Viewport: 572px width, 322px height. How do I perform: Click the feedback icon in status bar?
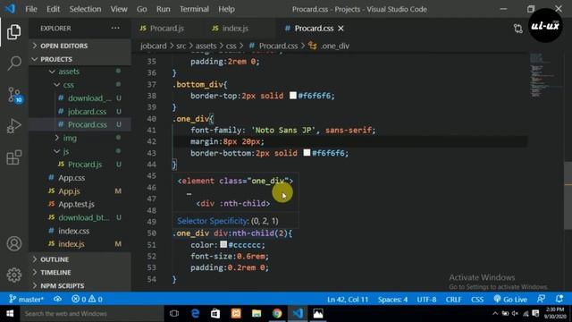click(541, 299)
